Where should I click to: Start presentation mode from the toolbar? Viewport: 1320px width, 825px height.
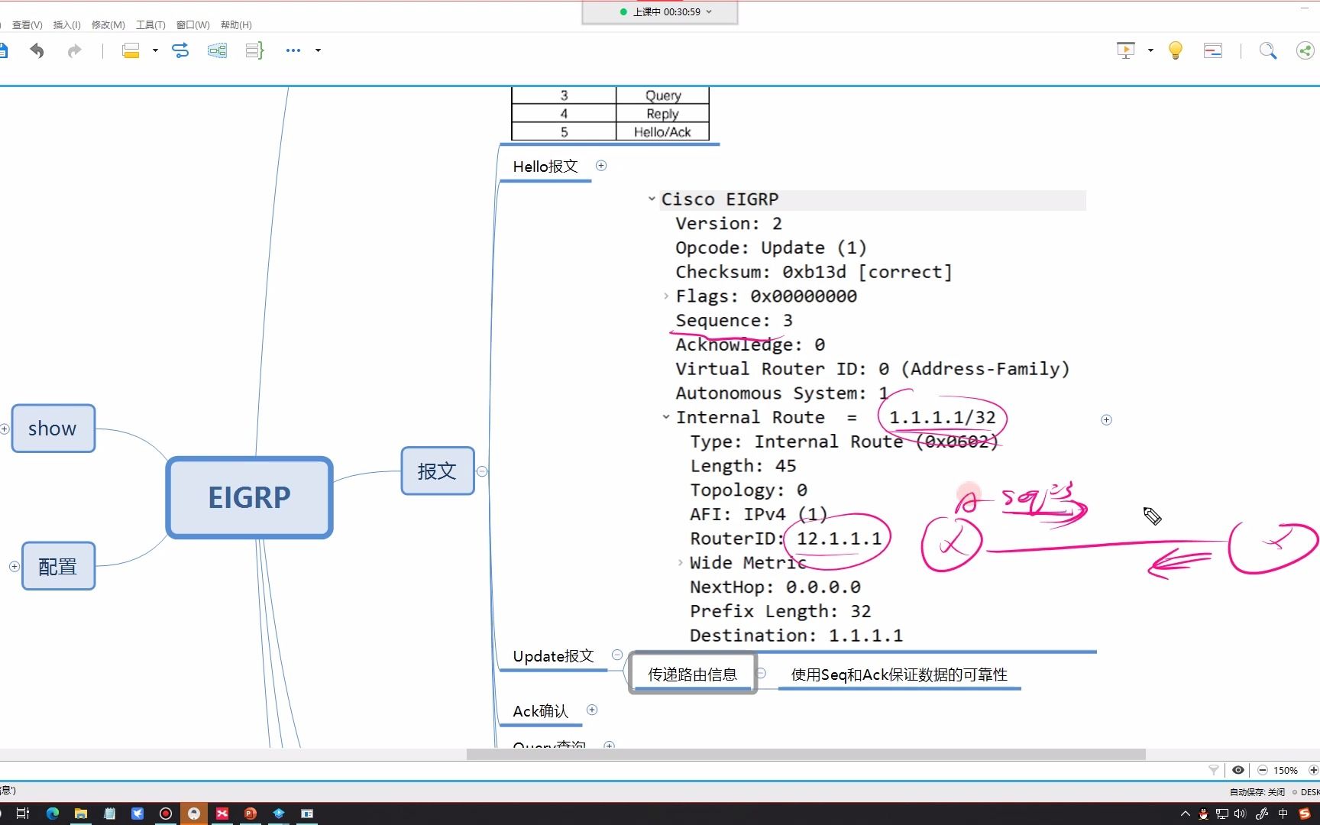coord(1125,50)
